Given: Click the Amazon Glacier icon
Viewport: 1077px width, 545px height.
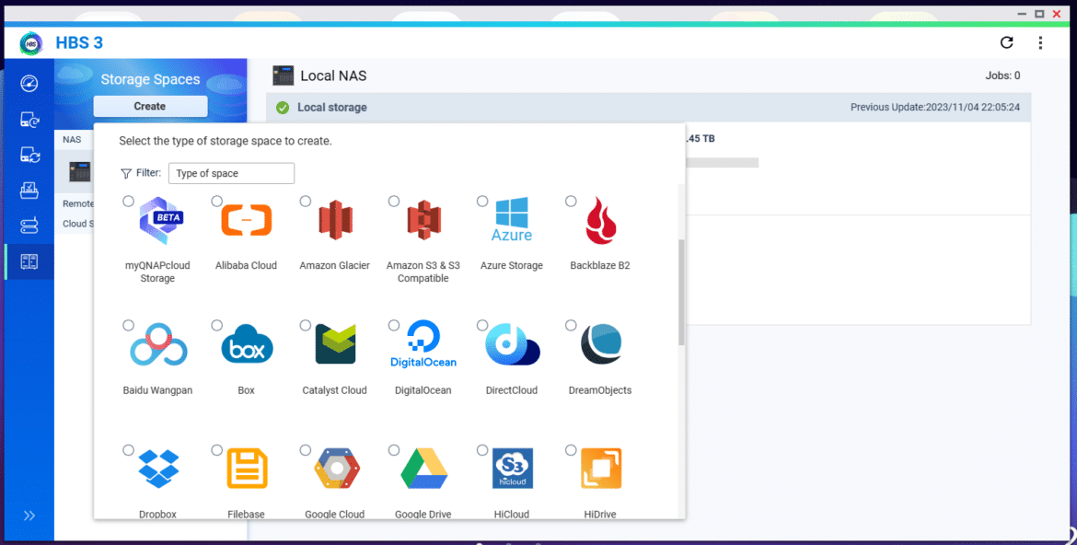Looking at the screenshot, I should [335, 220].
